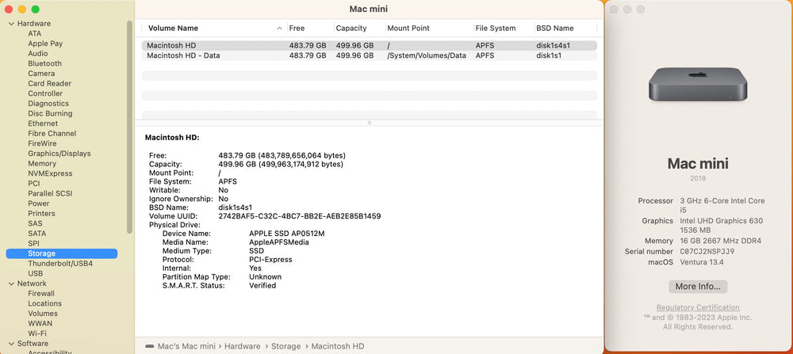
Task: Click the computer icon in path bar
Action: (149, 346)
